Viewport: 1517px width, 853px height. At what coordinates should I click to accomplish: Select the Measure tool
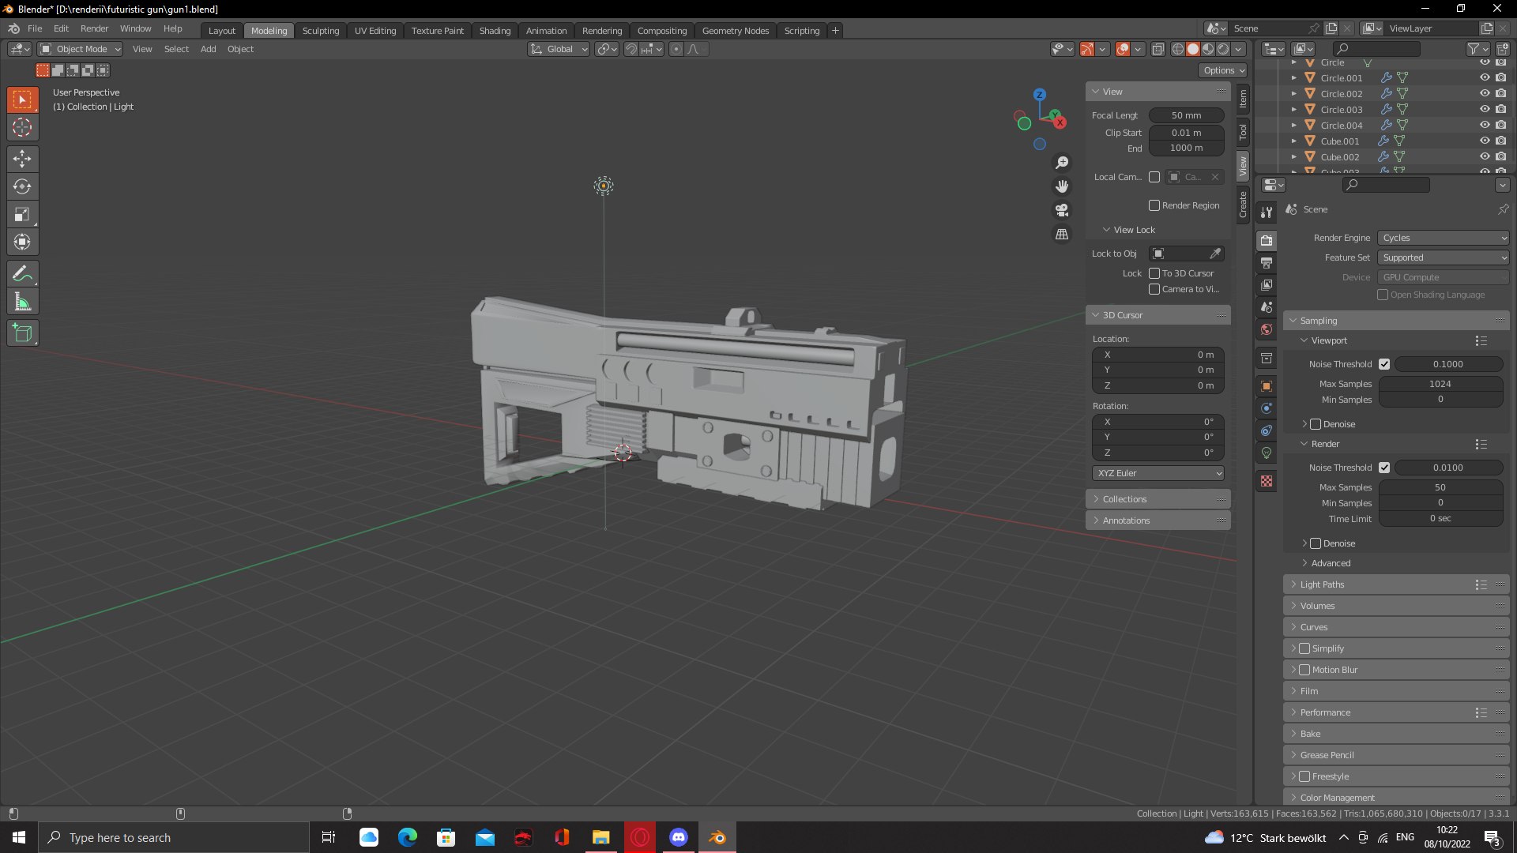(x=22, y=302)
